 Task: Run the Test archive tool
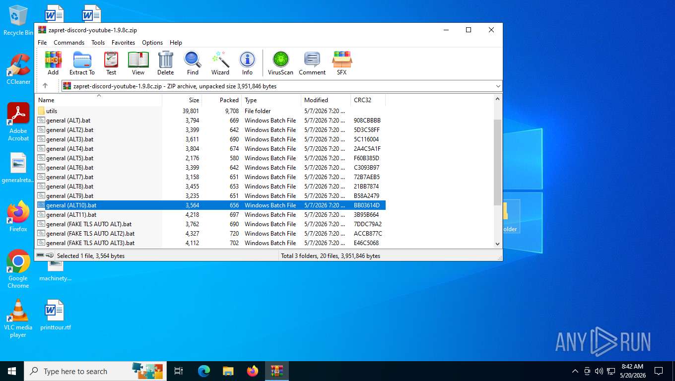click(x=111, y=63)
